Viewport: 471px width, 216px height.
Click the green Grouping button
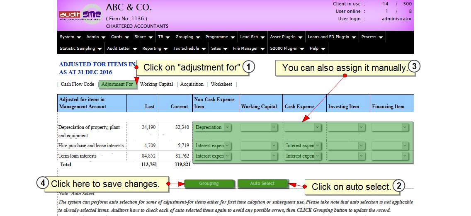click(209, 183)
